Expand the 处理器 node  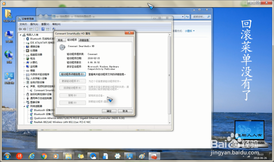tap(24, 51)
